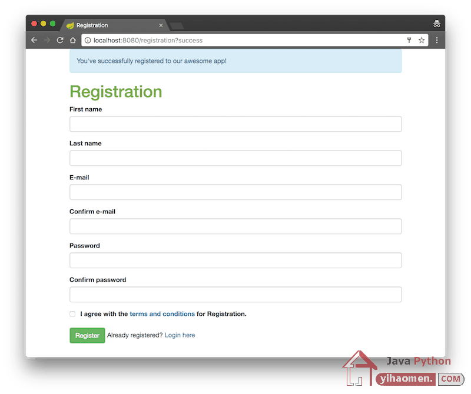Click the incognito icon at top right
This screenshot has width=471, height=394.
pos(436,24)
